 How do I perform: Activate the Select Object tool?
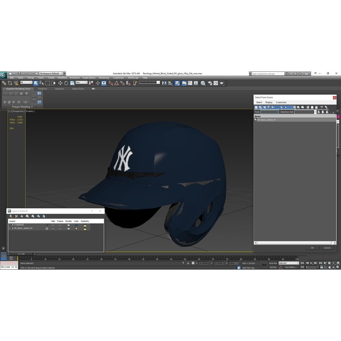pyautogui.click(x=36, y=83)
